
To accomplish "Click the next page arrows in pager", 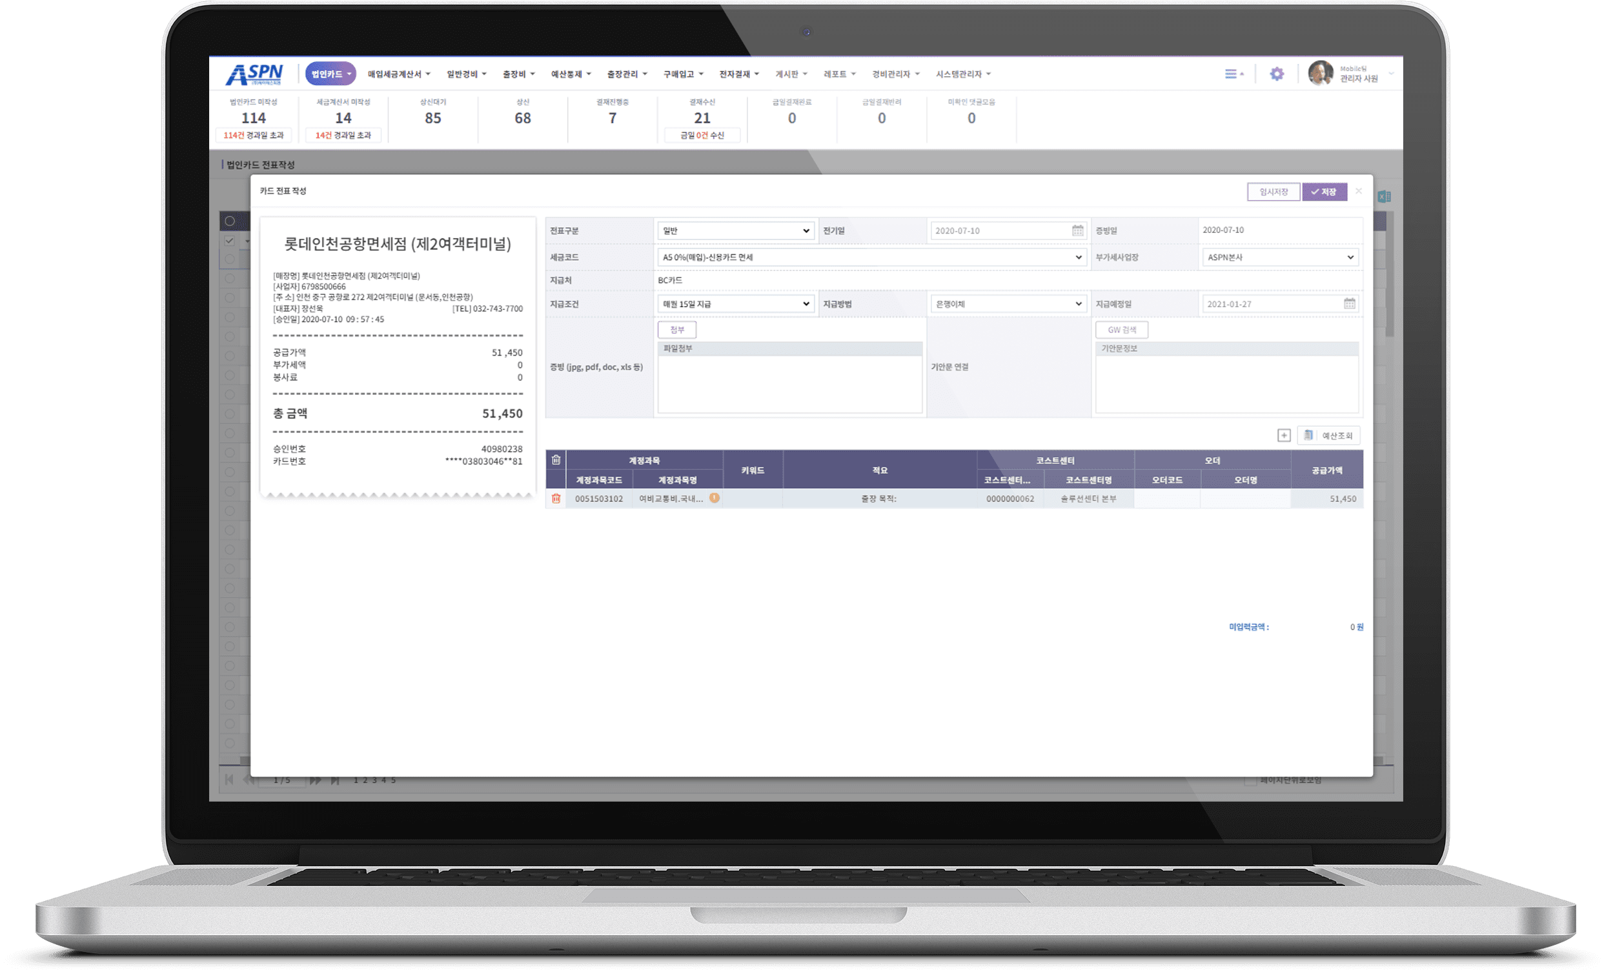I will pyautogui.click(x=316, y=780).
